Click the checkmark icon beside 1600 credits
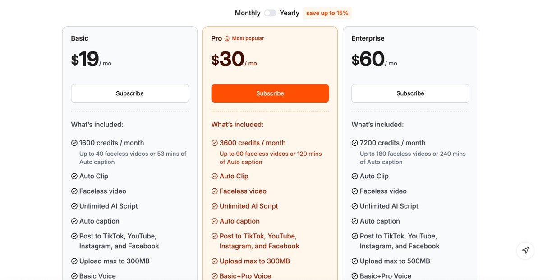Viewport: 552px width, 280px height. click(74, 143)
